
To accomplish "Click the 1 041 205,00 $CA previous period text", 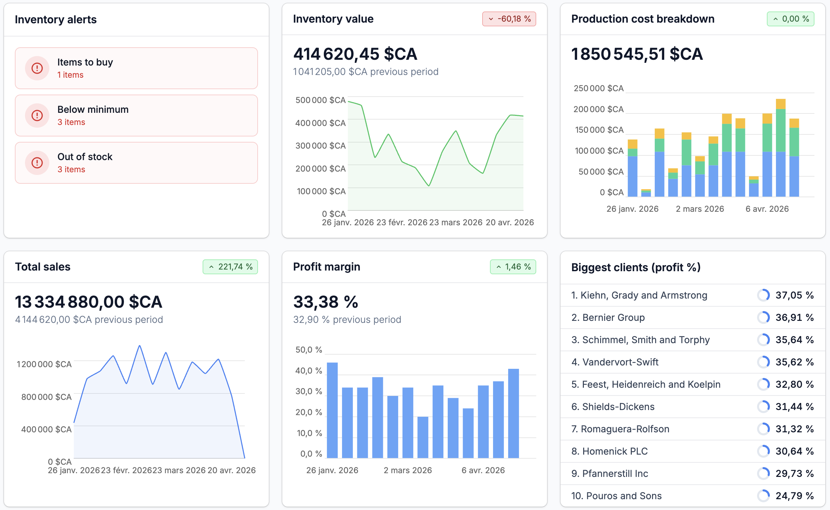I will (366, 72).
